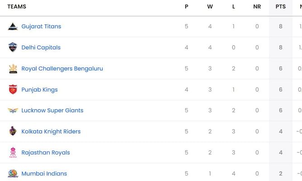Image resolution: width=302 pixels, height=181 pixels.
Task: Click the TEAMS column header
Action: [17, 6]
